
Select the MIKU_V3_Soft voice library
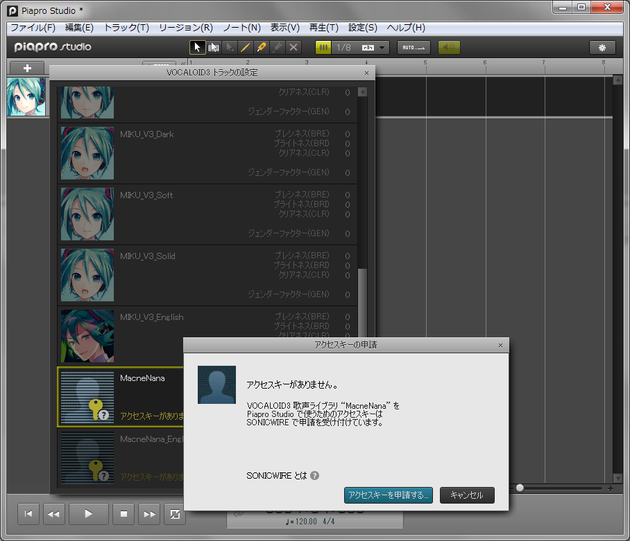pos(207,215)
